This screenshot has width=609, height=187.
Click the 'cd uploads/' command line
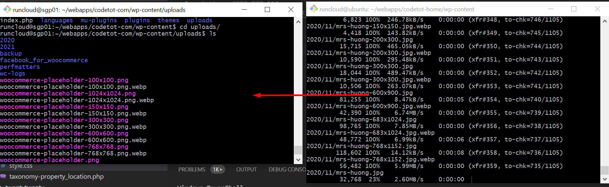click(x=110, y=27)
